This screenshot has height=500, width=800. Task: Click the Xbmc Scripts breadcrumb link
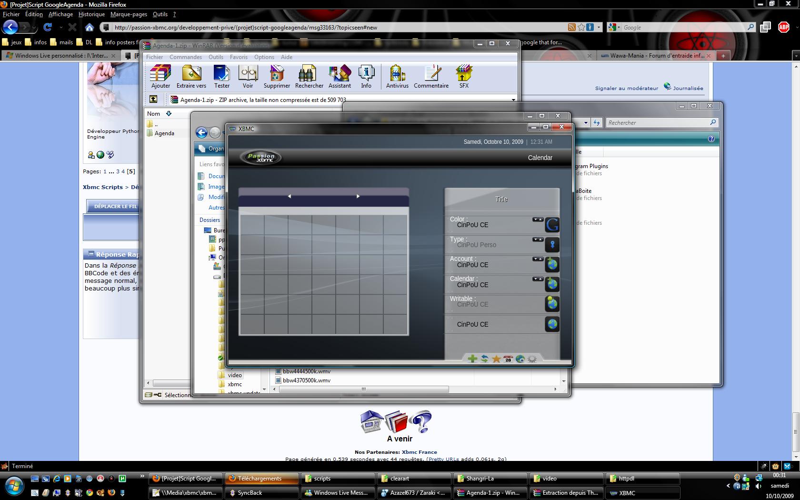pos(103,187)
